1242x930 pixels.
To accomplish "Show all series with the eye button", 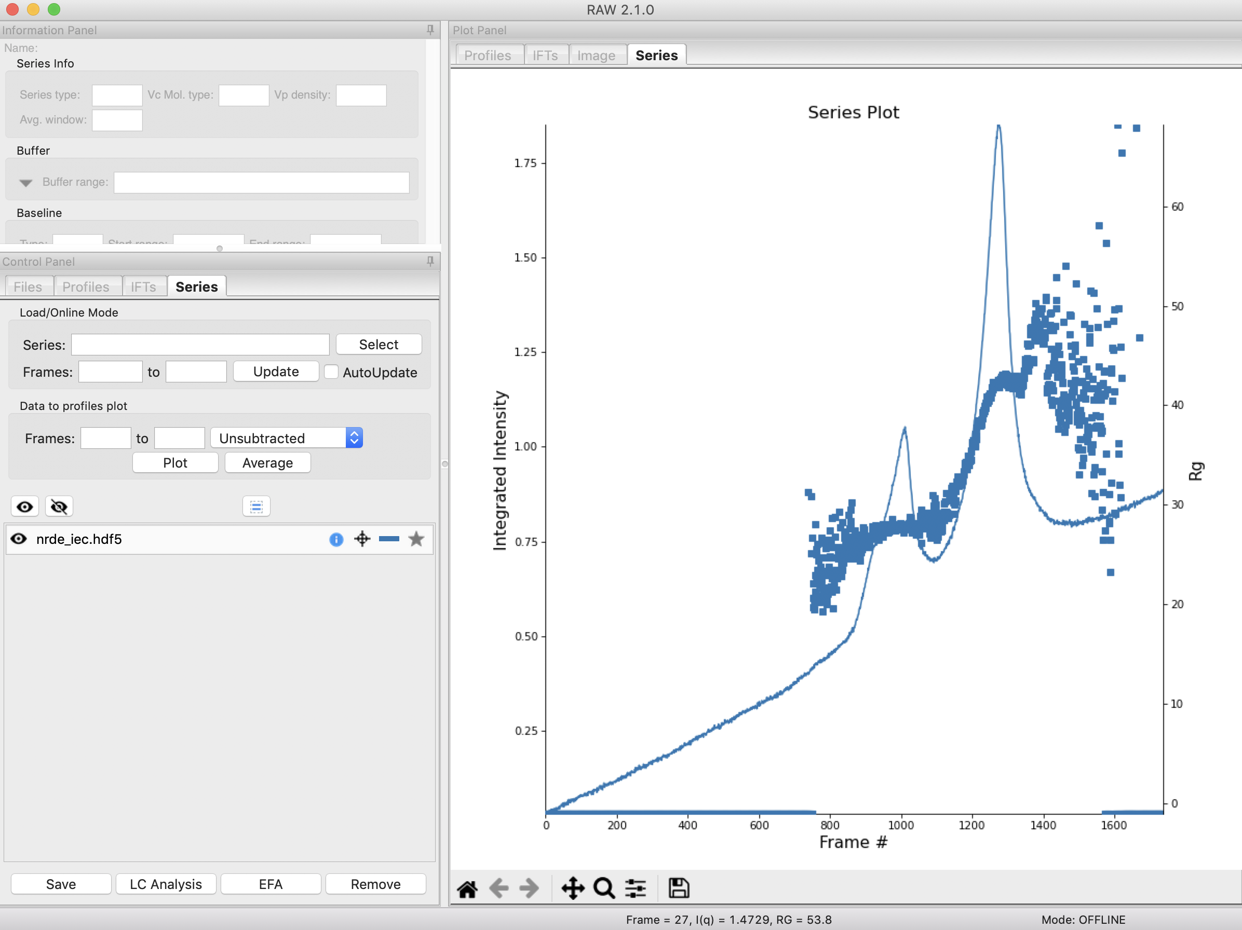I will point(25,507).
